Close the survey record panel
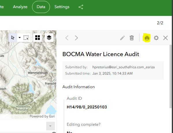Viewport: 173px width, 133px height. 165,38
